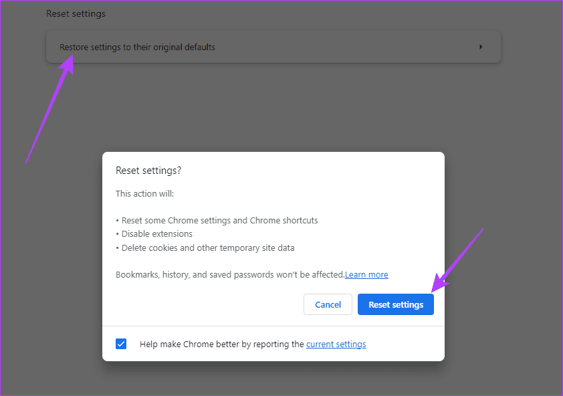Image resolution: width=563 pixels, height=396 pixels.
Task: Click the 'This action will:' text
Action: pos(144,194)
